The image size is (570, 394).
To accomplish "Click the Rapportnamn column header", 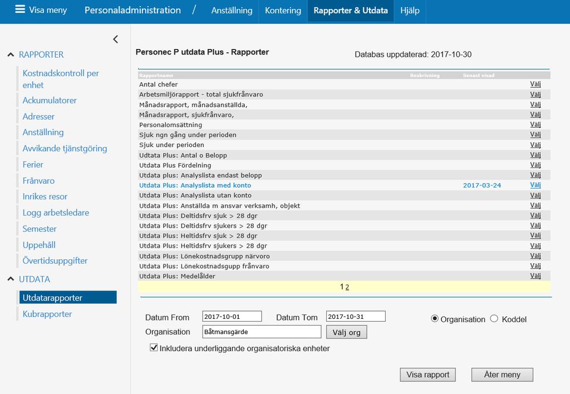I will pos(156,76).
